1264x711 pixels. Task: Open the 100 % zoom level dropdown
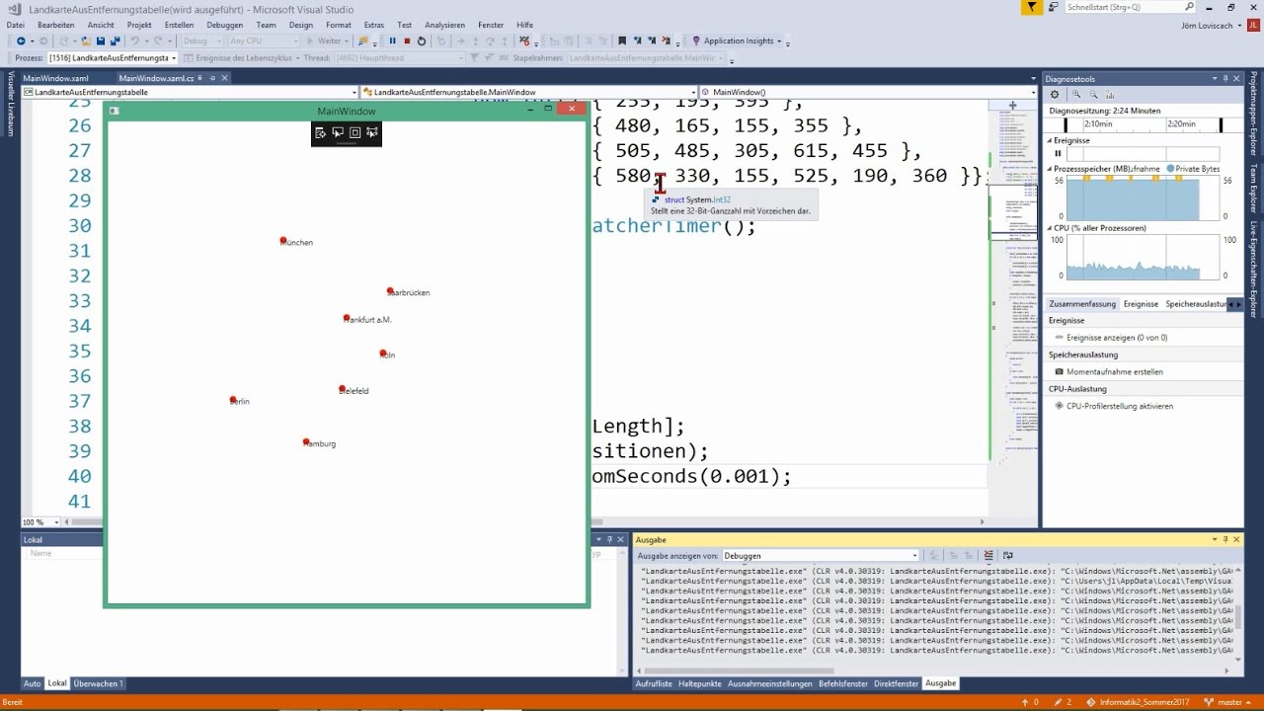point(56,522)
